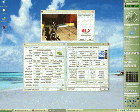
Task: Switch to TechPowerUp GPU-Z taskbar button
Action: 75,110
